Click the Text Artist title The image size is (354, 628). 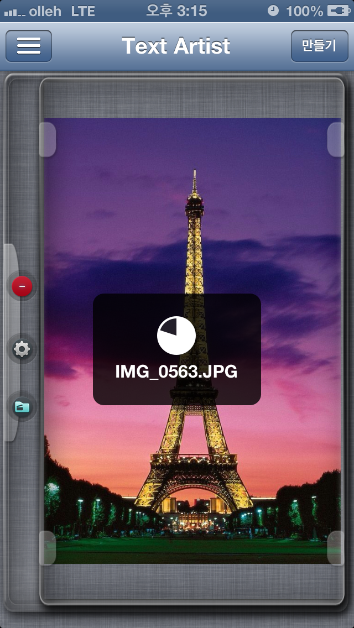pos(176,46)
